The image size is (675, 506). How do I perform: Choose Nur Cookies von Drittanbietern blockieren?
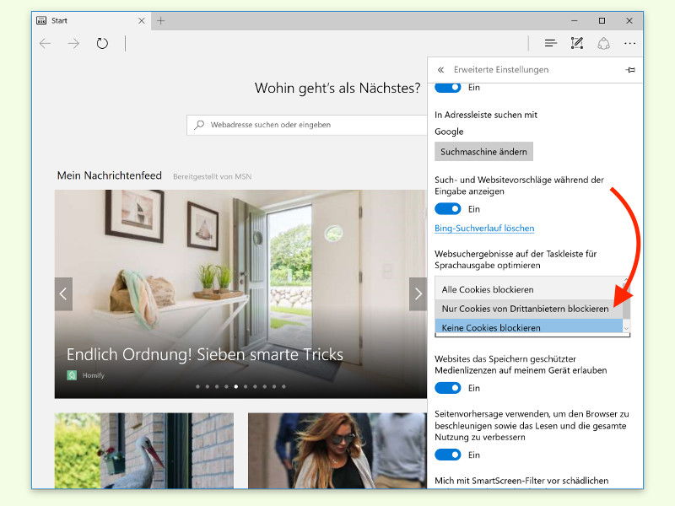(529, 309)
